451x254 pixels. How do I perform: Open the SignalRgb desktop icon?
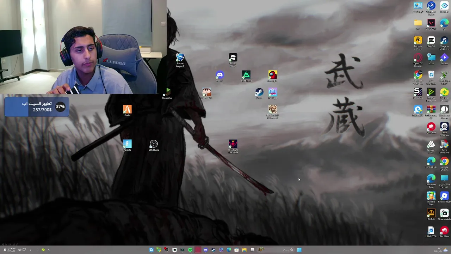point(418,94)
